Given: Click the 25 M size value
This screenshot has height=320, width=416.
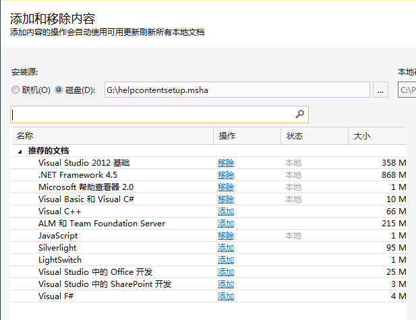Looking at the screenshot, I should [396, 272].
